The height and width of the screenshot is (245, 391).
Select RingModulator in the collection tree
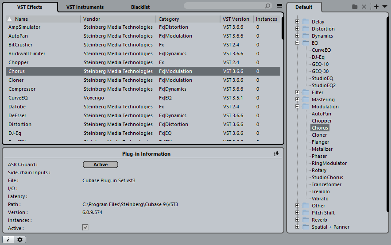(x=329, y=163)
